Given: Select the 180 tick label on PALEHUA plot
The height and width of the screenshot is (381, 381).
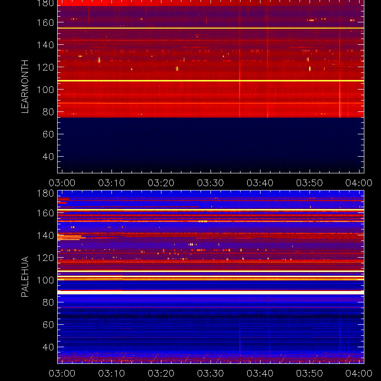Looking at the screenshot, I should coord(45,193).
